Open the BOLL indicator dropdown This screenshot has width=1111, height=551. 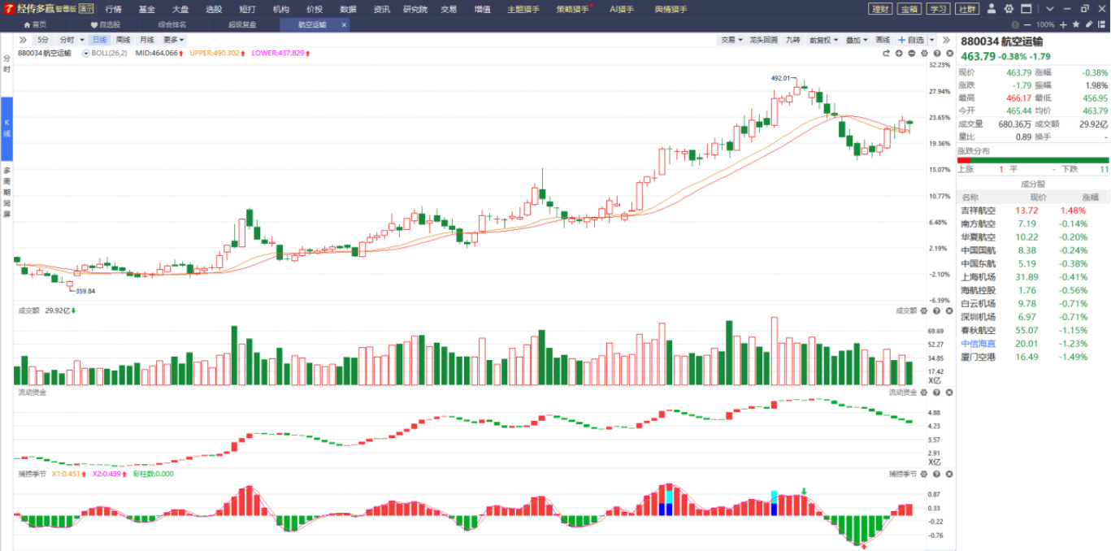click(x=86, y=54)
